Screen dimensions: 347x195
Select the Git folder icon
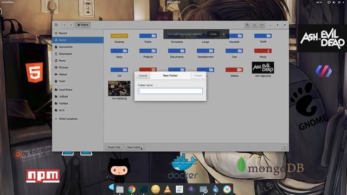click(119, 70)
